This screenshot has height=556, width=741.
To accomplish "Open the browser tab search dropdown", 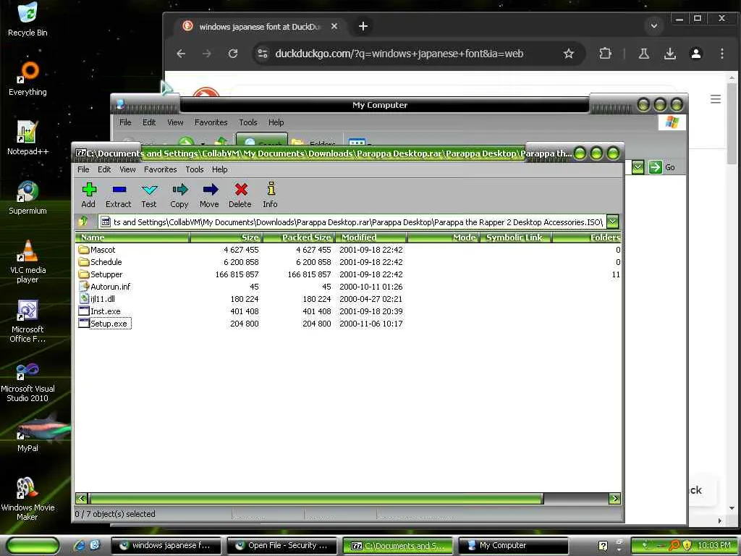I will pyautogui.click(x=654, y=25).
